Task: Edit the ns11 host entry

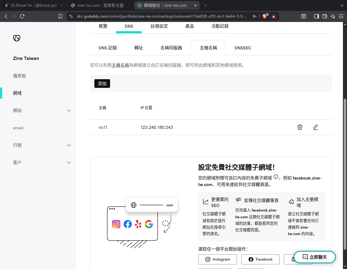Action: (315, 127)
